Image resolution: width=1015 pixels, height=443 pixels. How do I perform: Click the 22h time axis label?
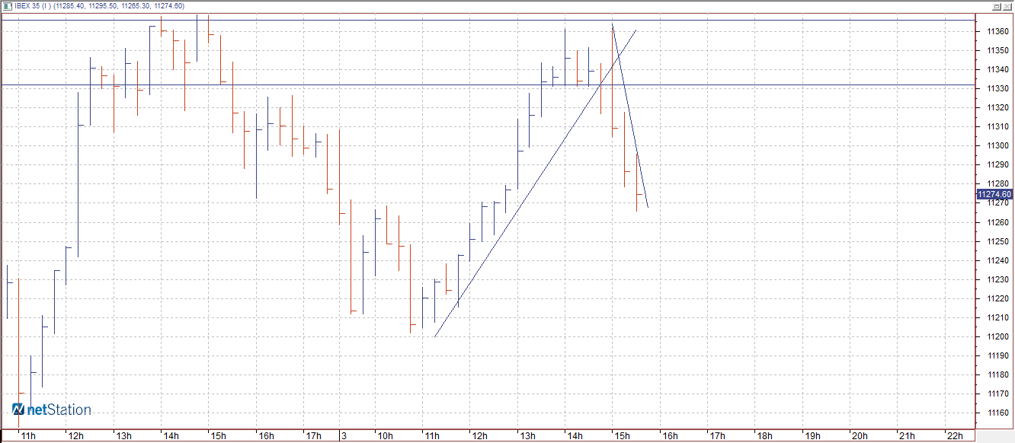tap(956, 436)
